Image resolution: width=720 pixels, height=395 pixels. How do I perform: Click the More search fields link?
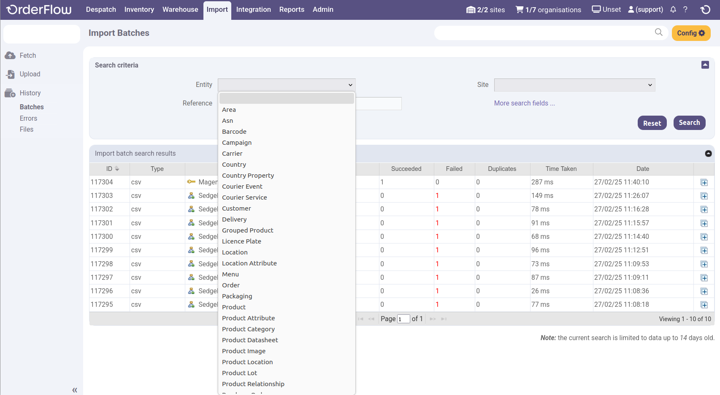[x=524, y=103]
